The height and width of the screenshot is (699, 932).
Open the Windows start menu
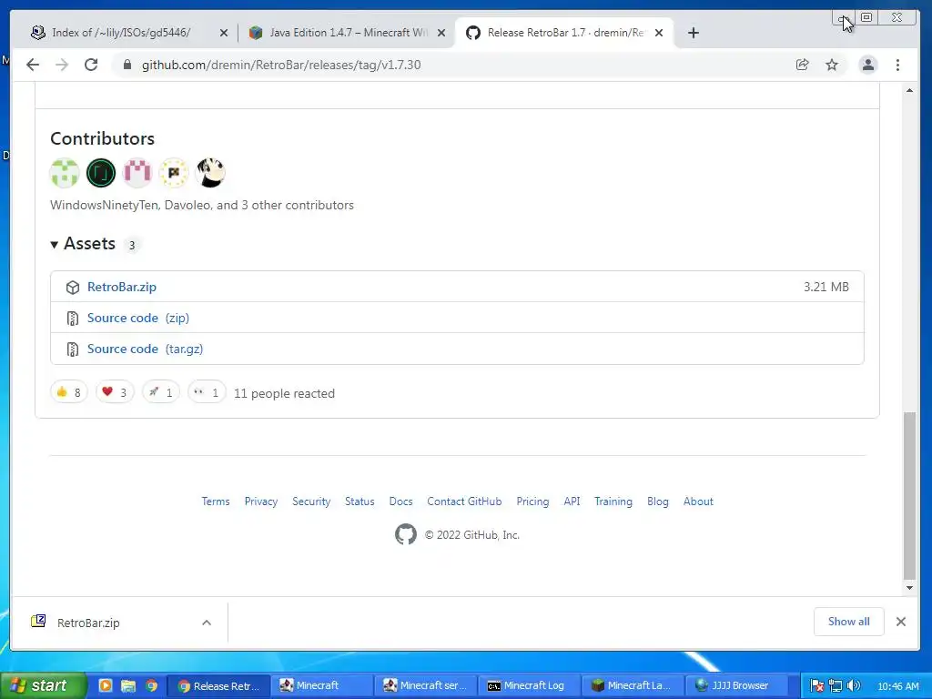pyautogui.click(x=44, y=685)
